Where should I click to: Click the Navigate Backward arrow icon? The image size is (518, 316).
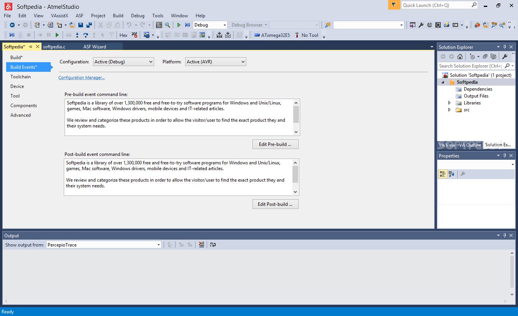[x=12, y=25]
